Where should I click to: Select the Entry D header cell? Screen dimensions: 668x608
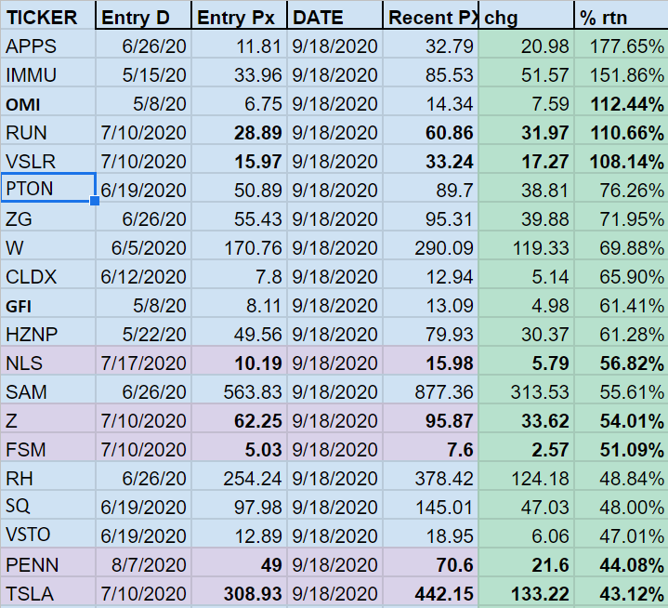144,16
